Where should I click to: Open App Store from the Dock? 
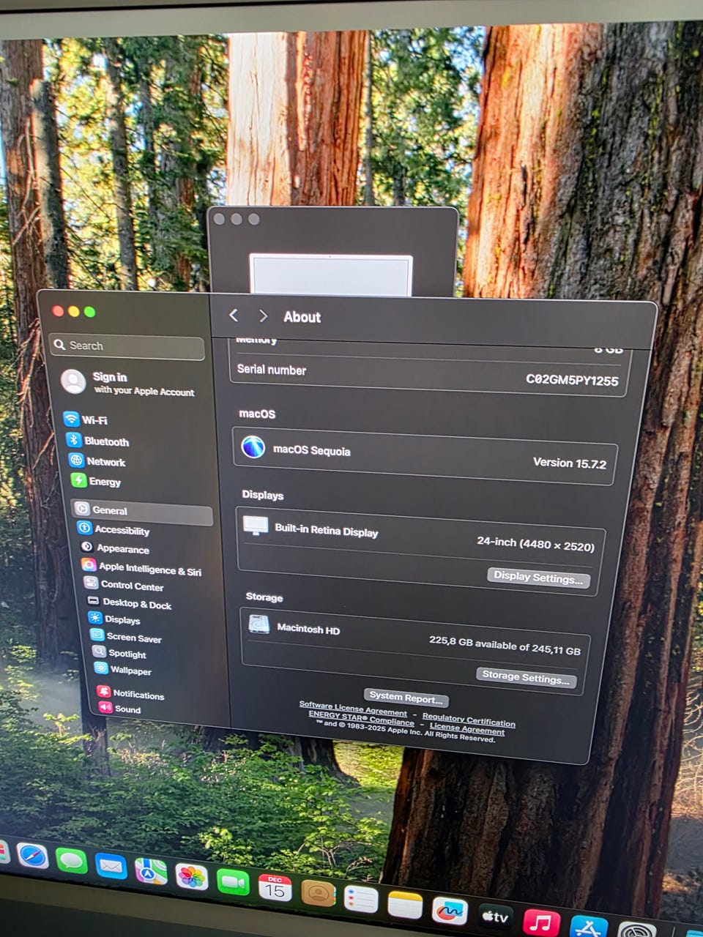[x=589, y=927]
